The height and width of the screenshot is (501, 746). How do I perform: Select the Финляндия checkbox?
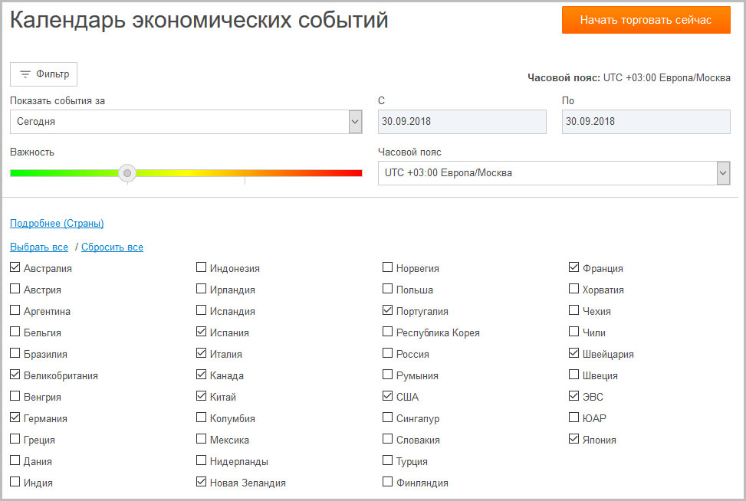pyautogui.click(x=388, y=483)
